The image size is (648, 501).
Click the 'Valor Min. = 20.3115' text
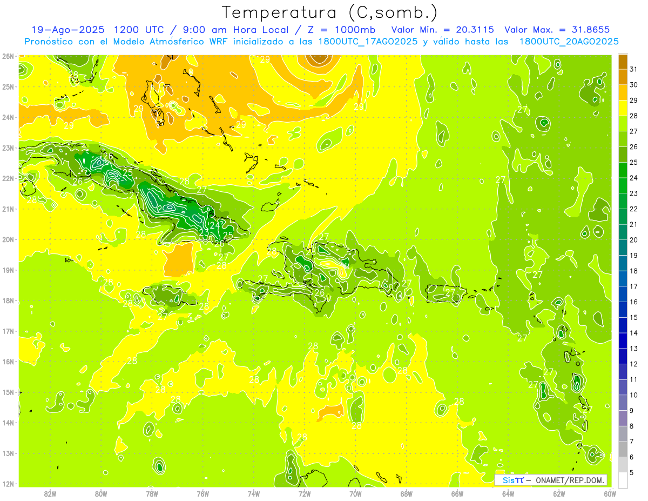tap(443, 30)
